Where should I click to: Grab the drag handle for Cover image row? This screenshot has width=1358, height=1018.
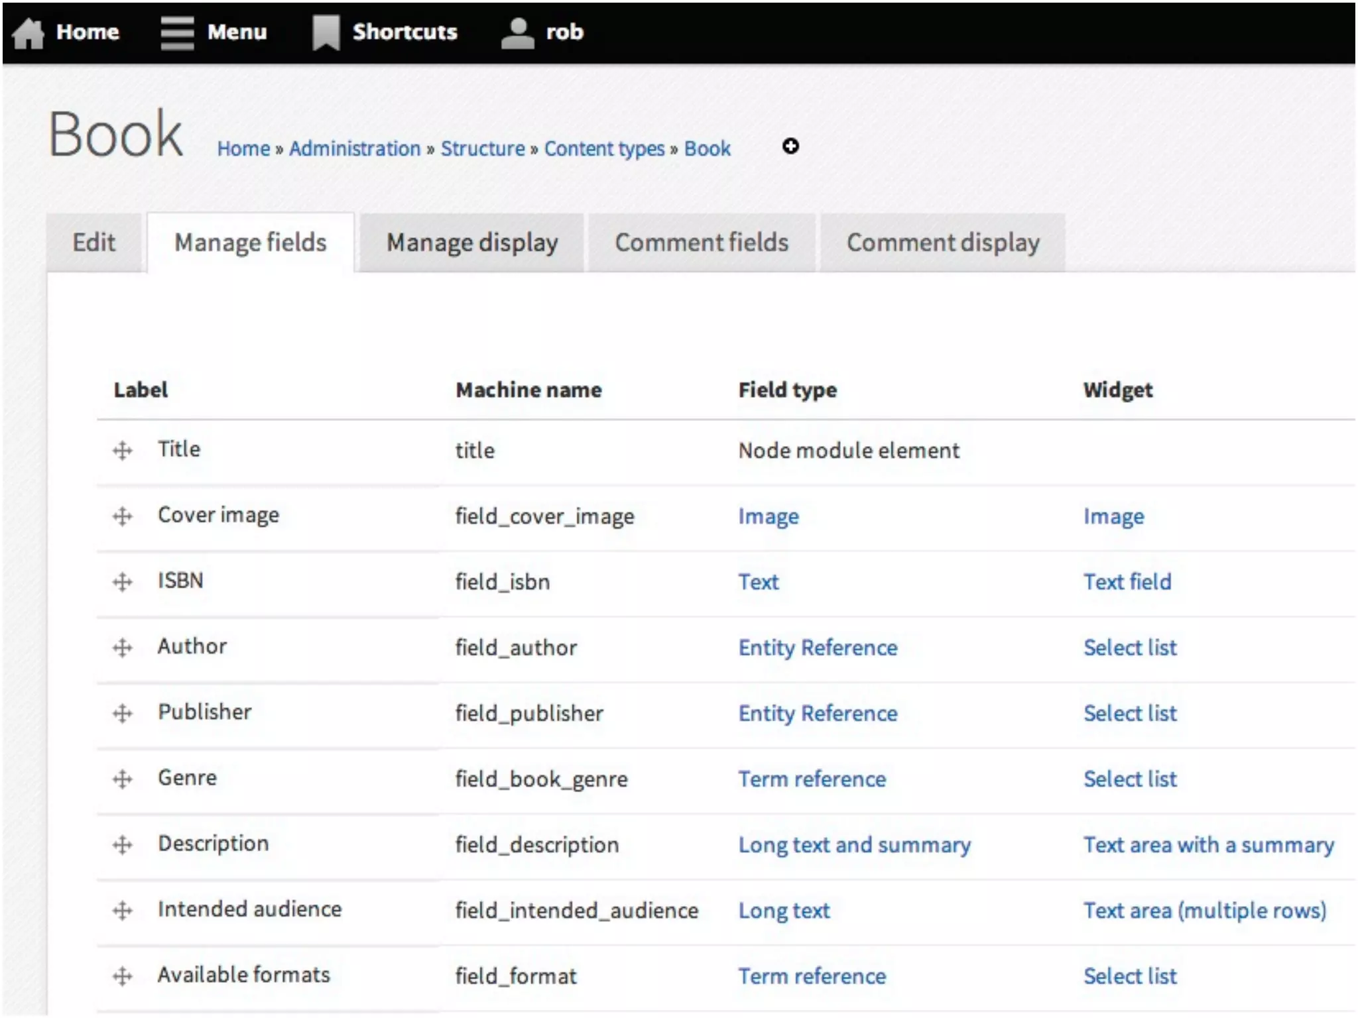pos(123,516)
